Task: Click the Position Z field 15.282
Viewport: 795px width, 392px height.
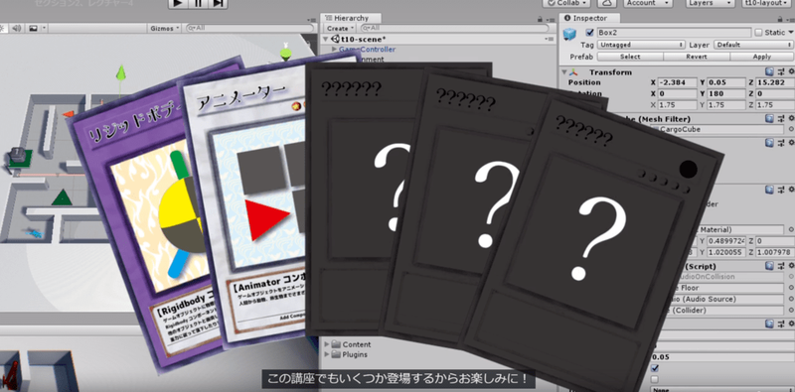Action: [774, 82]
